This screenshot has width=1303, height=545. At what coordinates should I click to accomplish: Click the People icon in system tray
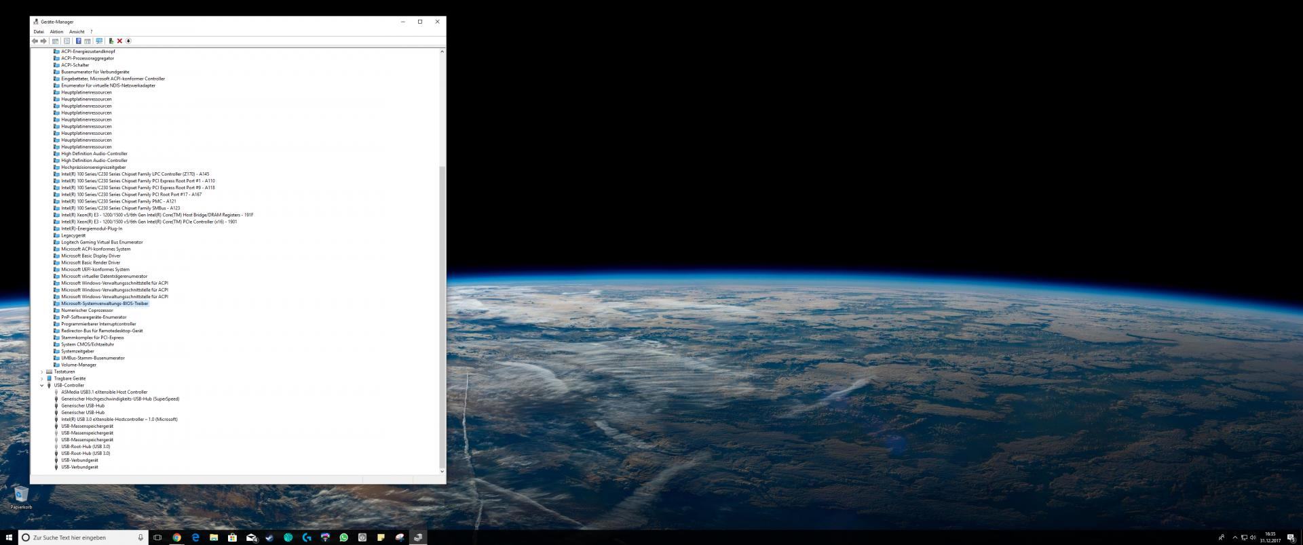[x=1222, y=538]
